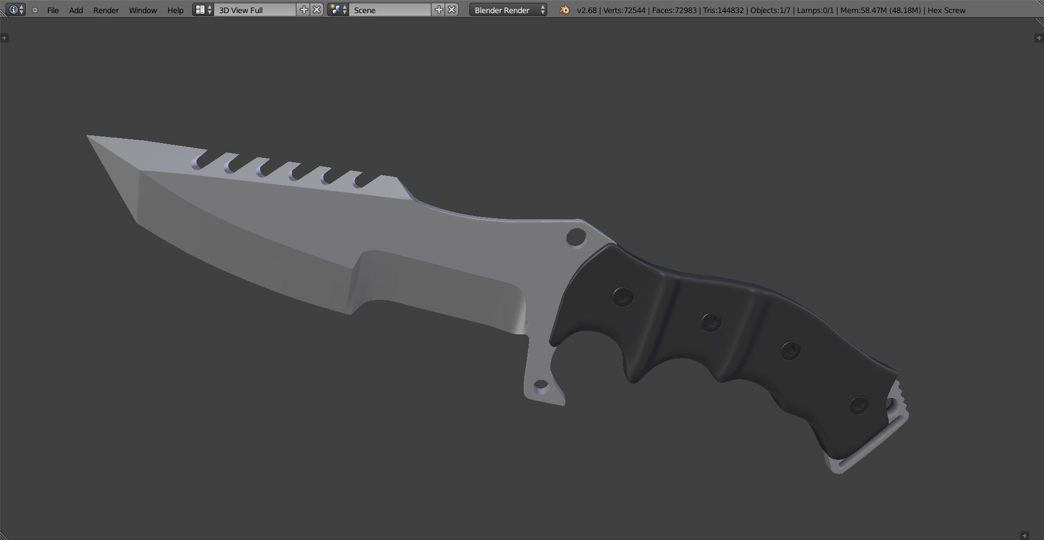Click the Verts:72544 statistic
Viewport: 1044px width, 540px height.
pos(624,10)
